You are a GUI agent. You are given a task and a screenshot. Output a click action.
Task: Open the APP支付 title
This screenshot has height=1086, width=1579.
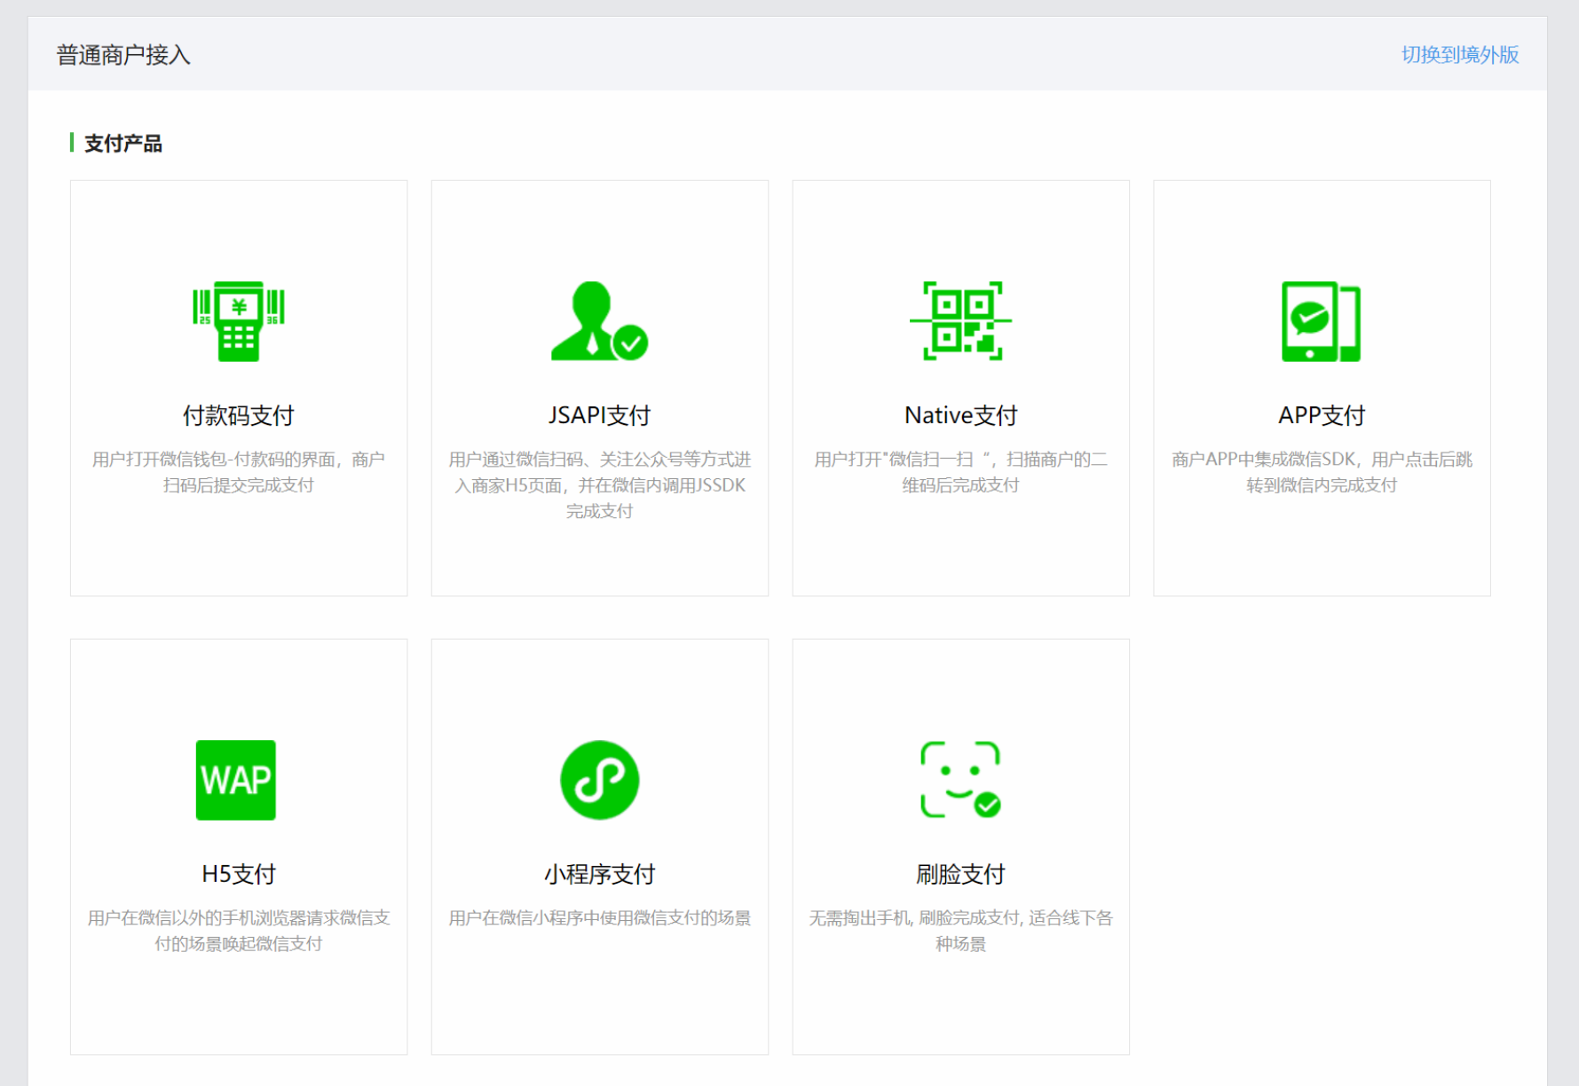(1322, 415)
